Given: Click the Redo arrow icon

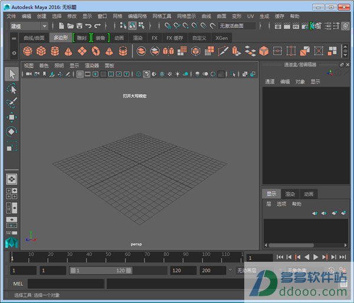Looking at the screenshot, I should point(97,26).
